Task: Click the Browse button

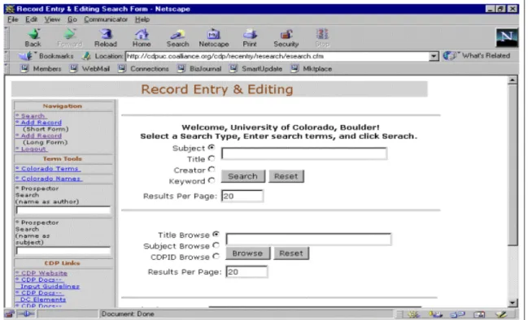Action: (x=247, y=253)
